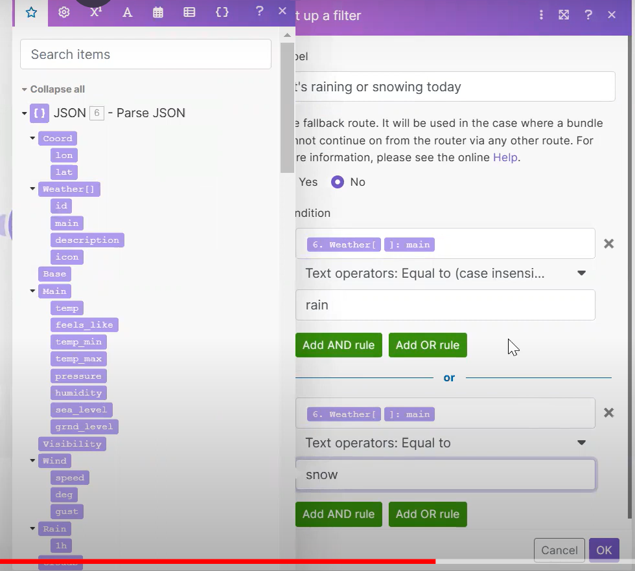Select the icon item under Weather

tap(67, 257)
